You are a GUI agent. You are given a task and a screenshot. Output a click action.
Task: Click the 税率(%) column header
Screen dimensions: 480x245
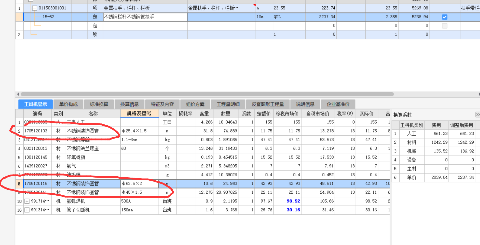coord(345,114)
